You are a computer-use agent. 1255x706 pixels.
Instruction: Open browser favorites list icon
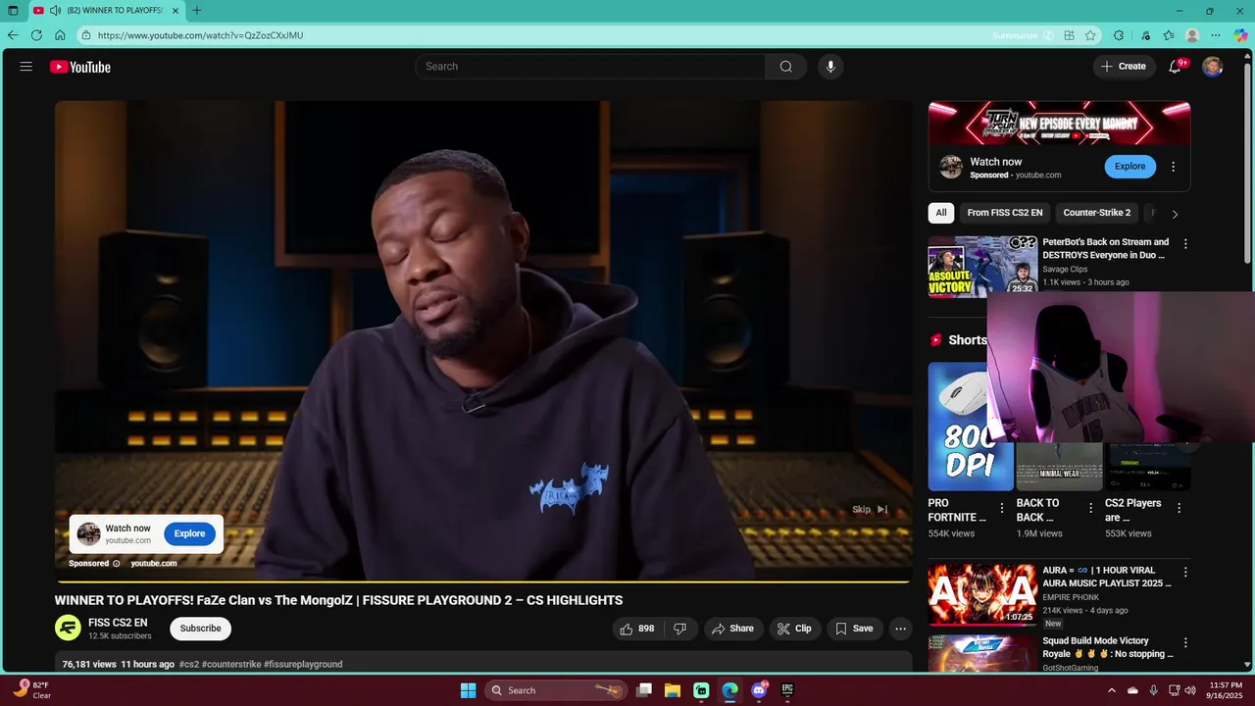click(x=1169, y=35)
